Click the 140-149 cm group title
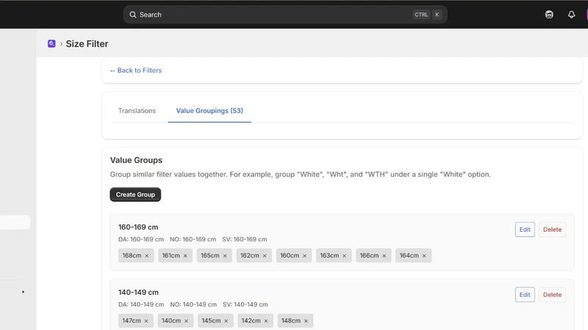This screenshot has height=330, width=588. click(x=138, y=292)
